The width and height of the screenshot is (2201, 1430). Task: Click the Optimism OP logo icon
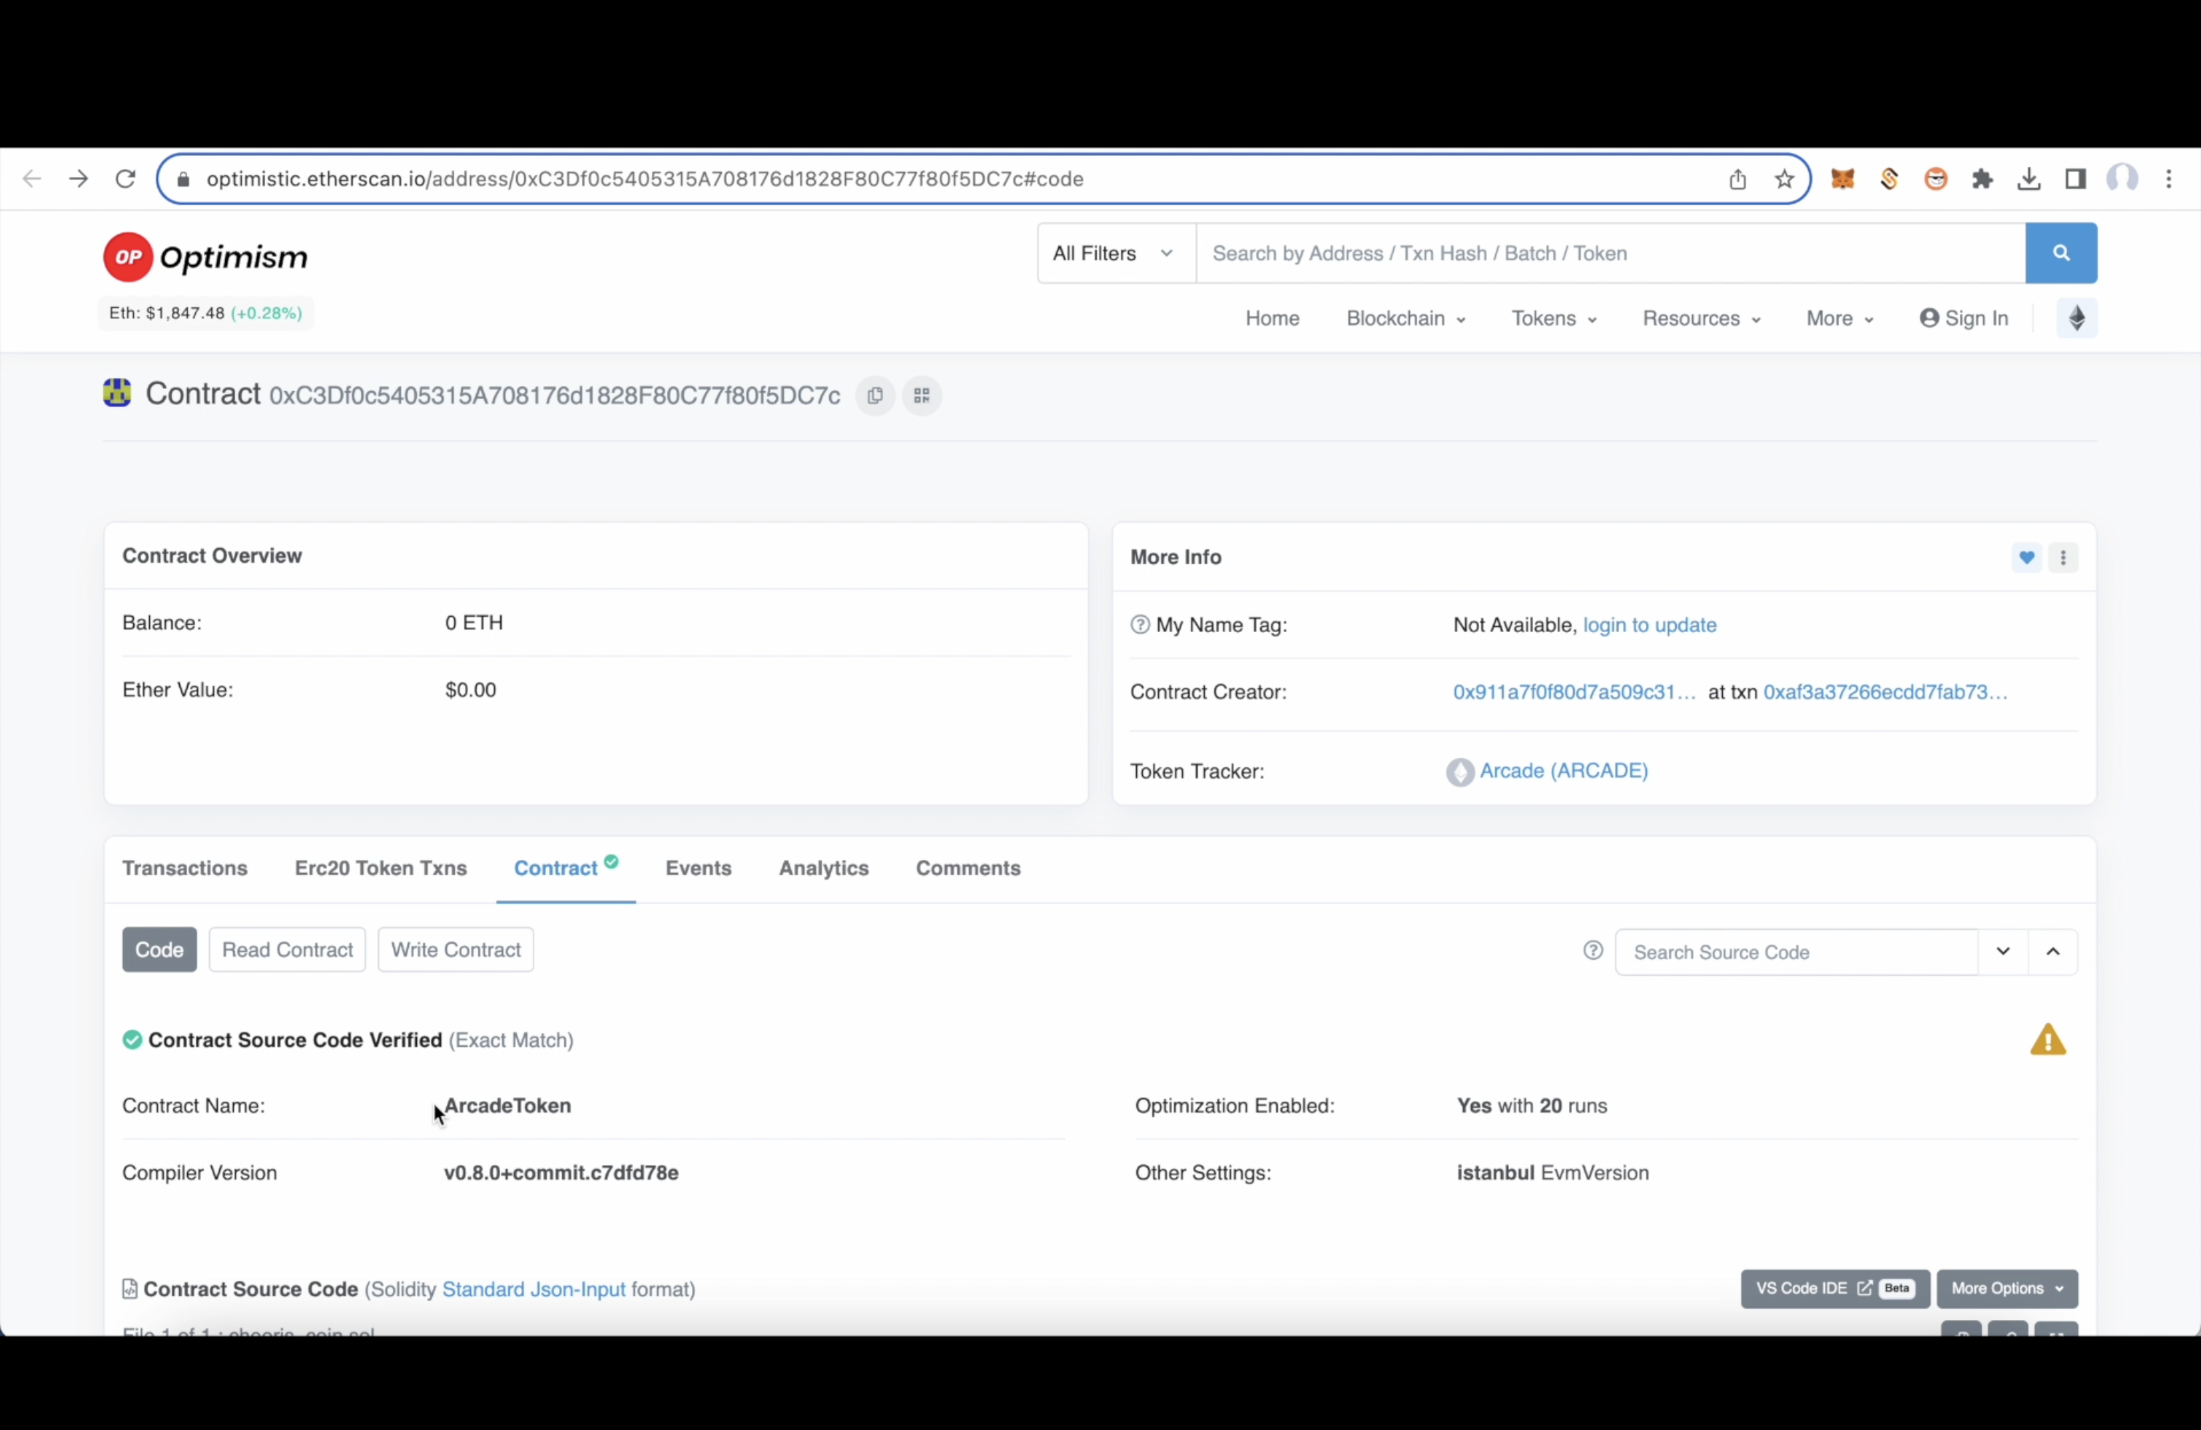127,257
